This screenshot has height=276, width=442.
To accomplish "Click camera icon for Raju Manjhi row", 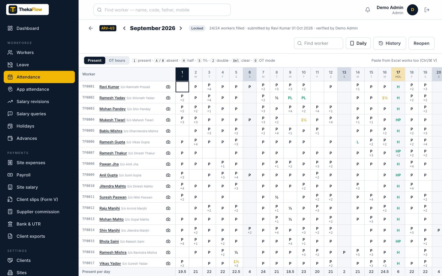I will pos(168,208).
